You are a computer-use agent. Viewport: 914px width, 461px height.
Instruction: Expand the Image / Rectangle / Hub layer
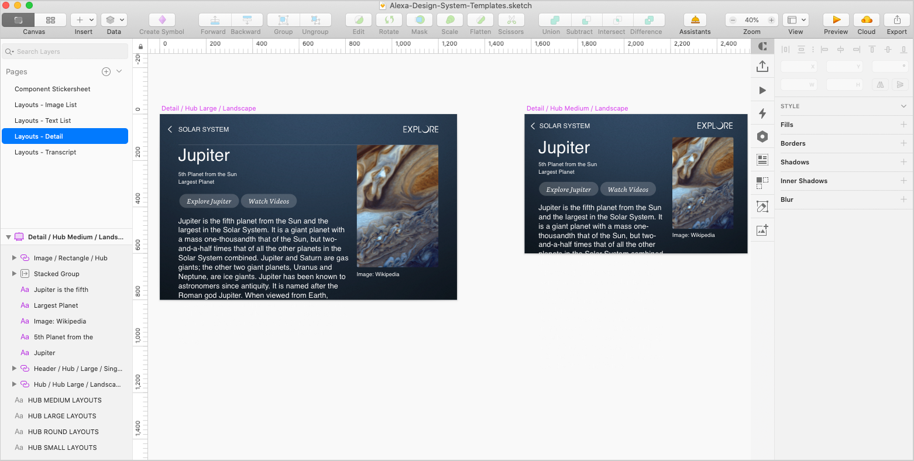coord(14,257)
